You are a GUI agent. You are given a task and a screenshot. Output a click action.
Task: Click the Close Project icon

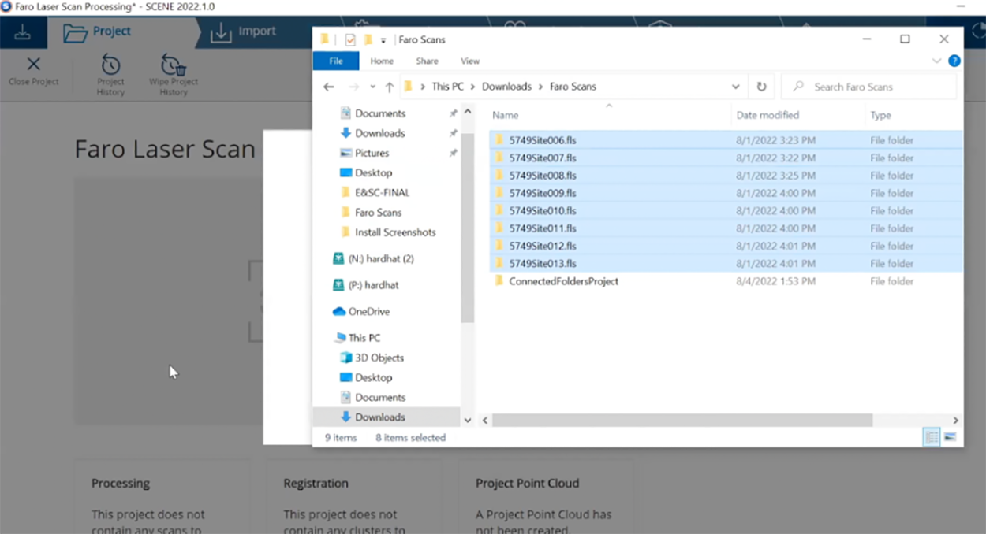33,65
